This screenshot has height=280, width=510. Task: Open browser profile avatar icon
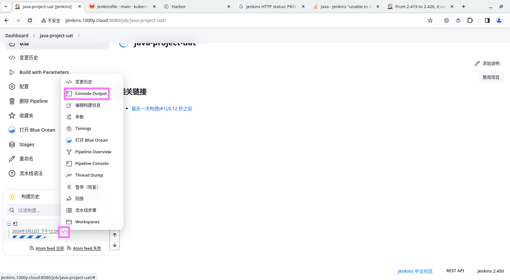click(499, 20)
